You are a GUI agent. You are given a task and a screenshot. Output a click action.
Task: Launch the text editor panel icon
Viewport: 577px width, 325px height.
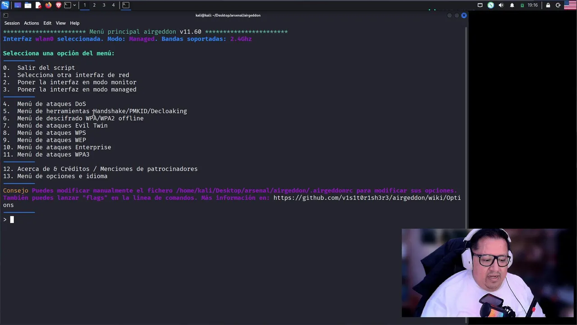pyautogui.click(x=38, y=5)
